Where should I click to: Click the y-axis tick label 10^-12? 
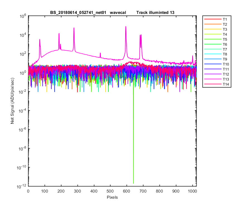pyautogui.click(x=21, y=186)
